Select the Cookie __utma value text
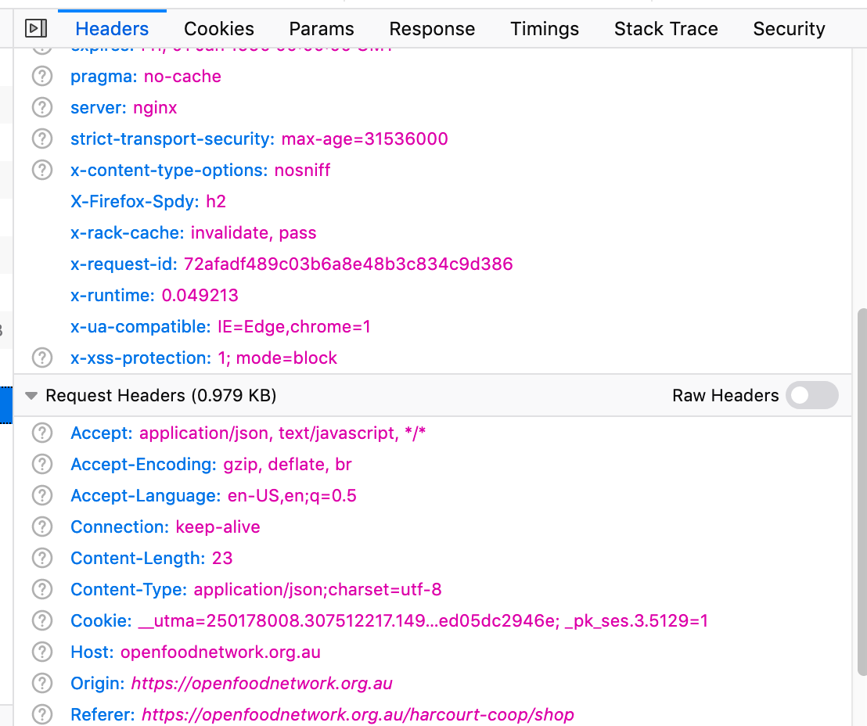The width and height of the screenshot is (867, 726). pyautogui.click(x=423, y=621)
